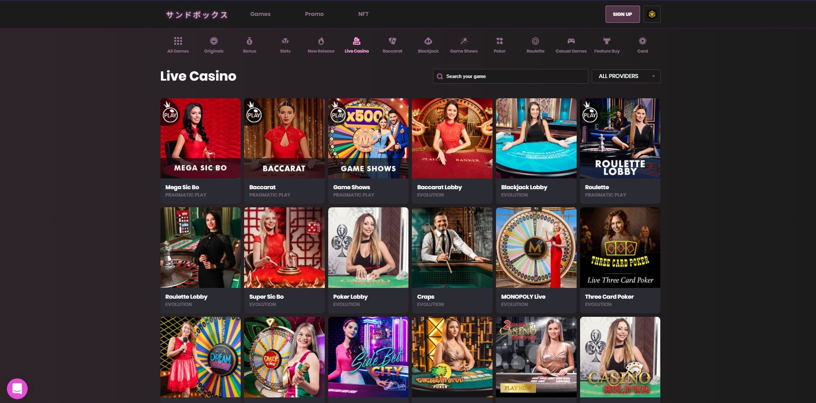816x403 pixels.
Task: Click the Three Card Poker title text
Action: 609,297
